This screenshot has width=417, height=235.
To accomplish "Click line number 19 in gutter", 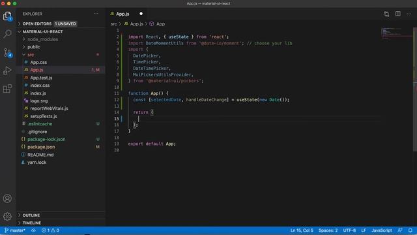I will [x=117, y=144].
